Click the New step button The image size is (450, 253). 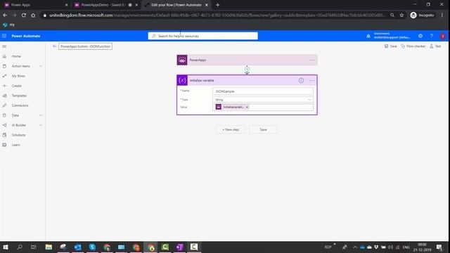click(x=231, y=129)
